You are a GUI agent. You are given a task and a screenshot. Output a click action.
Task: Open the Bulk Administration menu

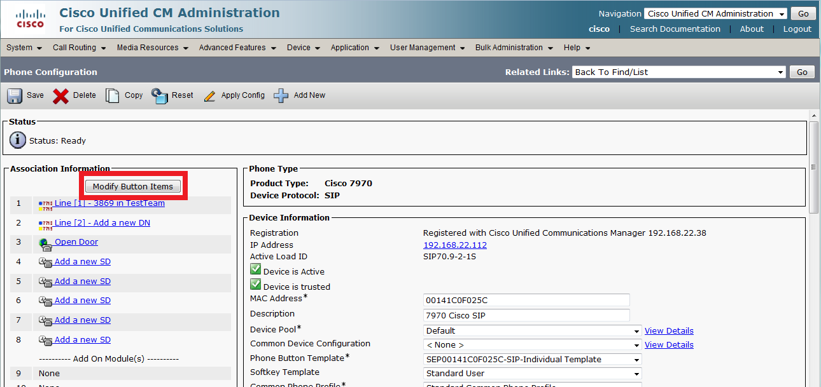(x=513, y=48)
